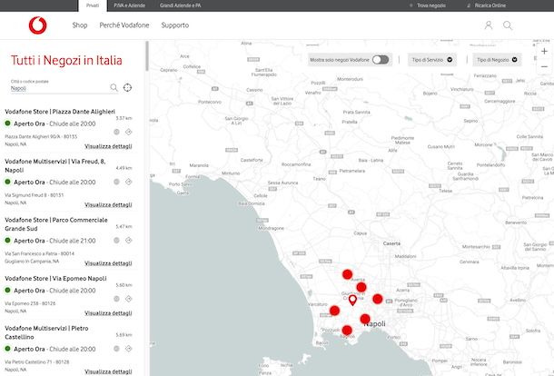Open the user account icon

(x=489, y=25)
